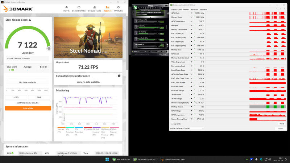Toggle Afterburner fan speed Auto

(x=162, y=44)
